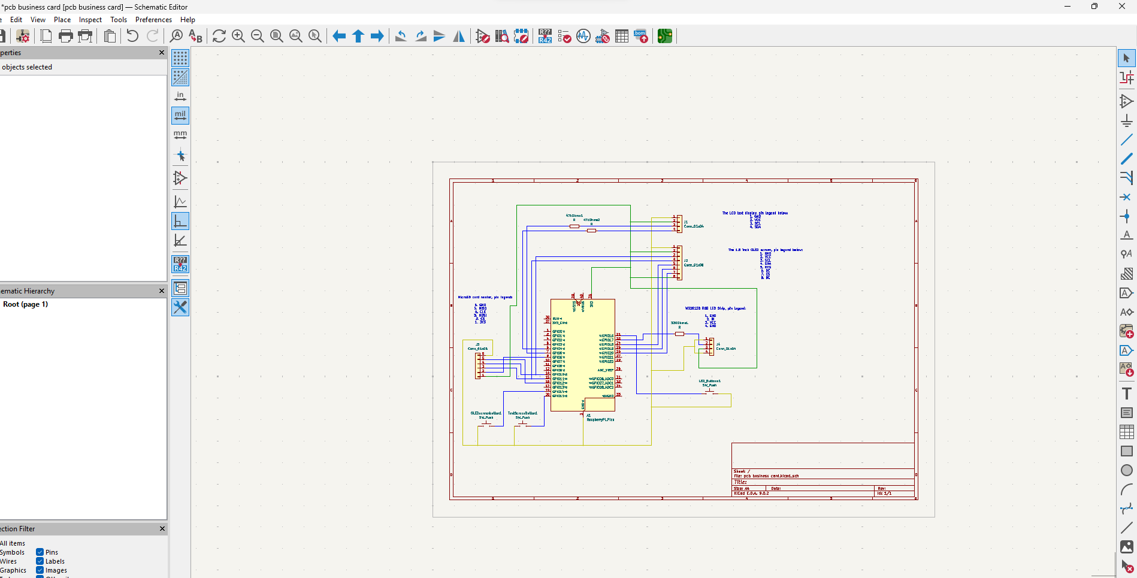Image resolution: width=1137 pixels, height=578 pixels.
Task: Select the Add wire tool
Action: [x=1126, y=140]
